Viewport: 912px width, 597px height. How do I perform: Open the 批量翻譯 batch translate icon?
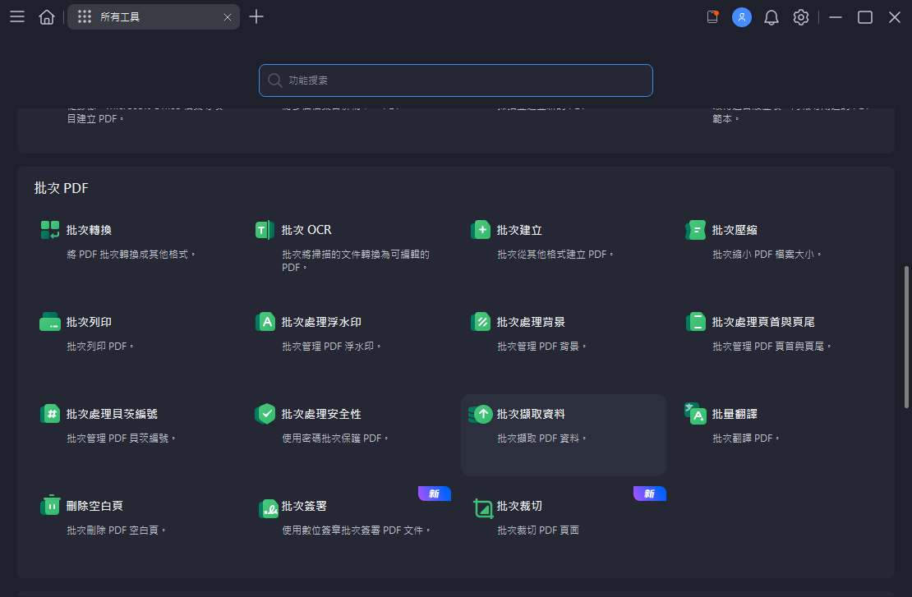coord(696,414)
